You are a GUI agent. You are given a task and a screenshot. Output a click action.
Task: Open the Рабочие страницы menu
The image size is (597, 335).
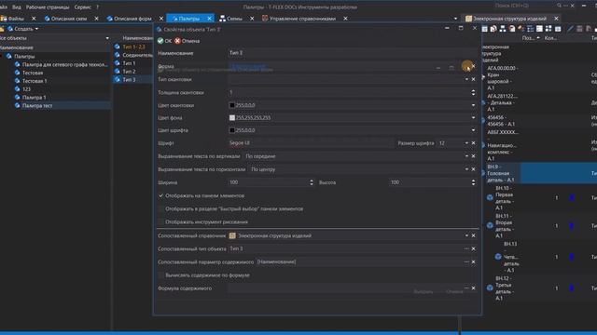[48, 7]
